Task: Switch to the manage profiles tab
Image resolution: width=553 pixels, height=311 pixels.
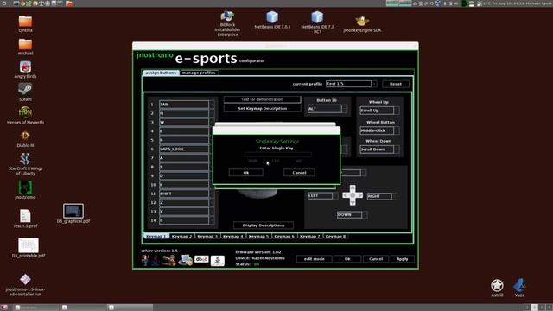Action: [x=199, y=73]
